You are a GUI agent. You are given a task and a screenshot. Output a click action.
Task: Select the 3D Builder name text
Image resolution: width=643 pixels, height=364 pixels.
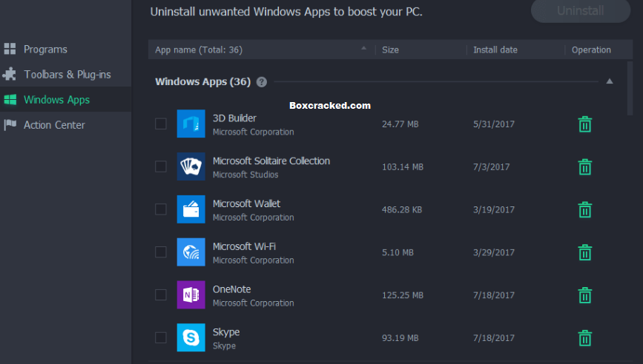[x=234, y=118]
